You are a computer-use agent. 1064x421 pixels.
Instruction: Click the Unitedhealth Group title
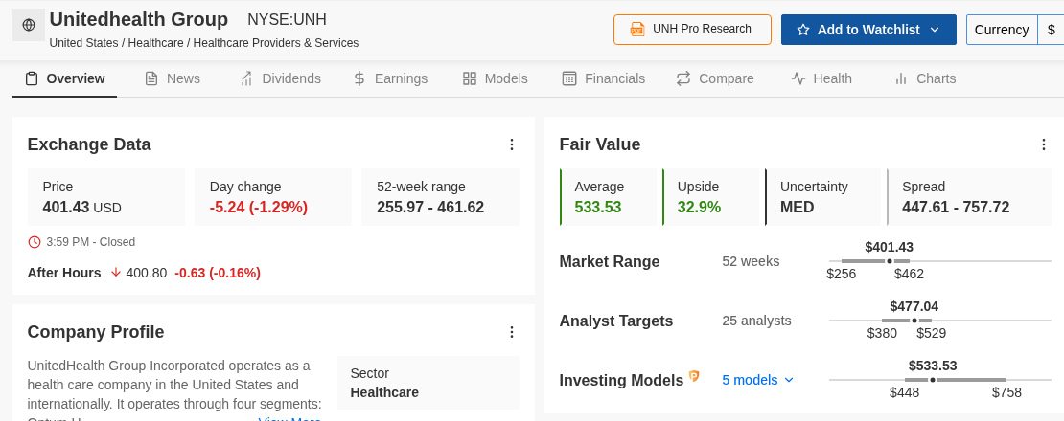pos(138,19)
